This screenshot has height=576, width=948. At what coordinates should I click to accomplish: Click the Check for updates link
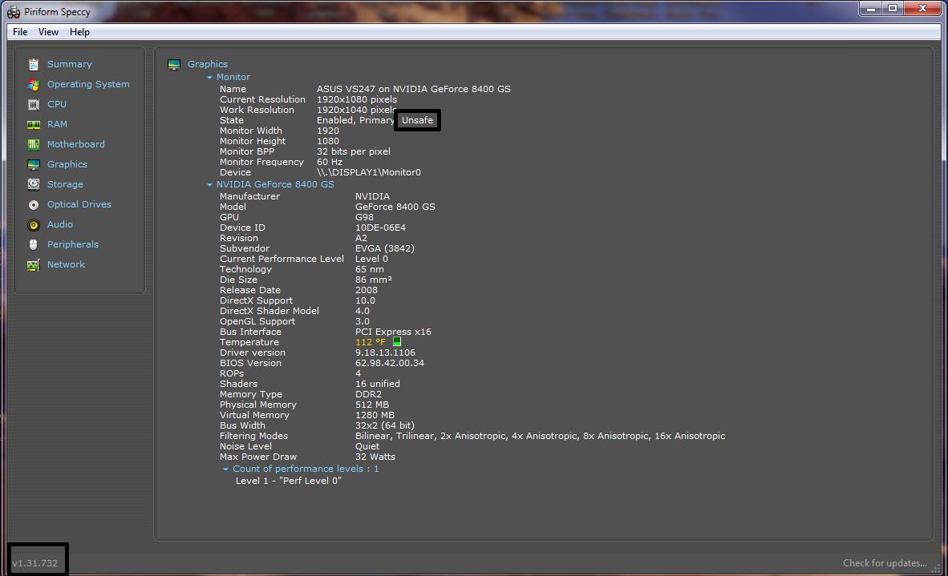click(x=885, y=562)
